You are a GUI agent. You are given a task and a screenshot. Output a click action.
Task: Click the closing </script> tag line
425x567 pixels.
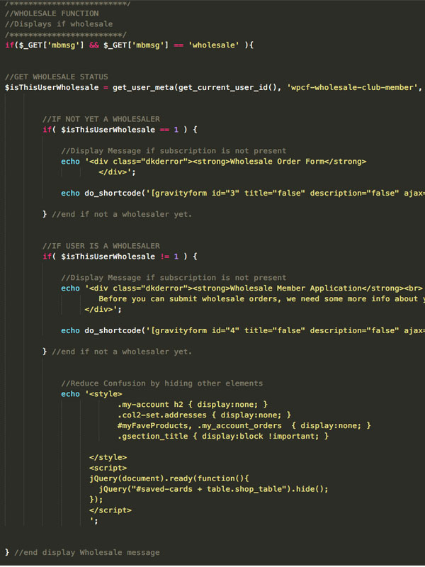coord(110,510)
